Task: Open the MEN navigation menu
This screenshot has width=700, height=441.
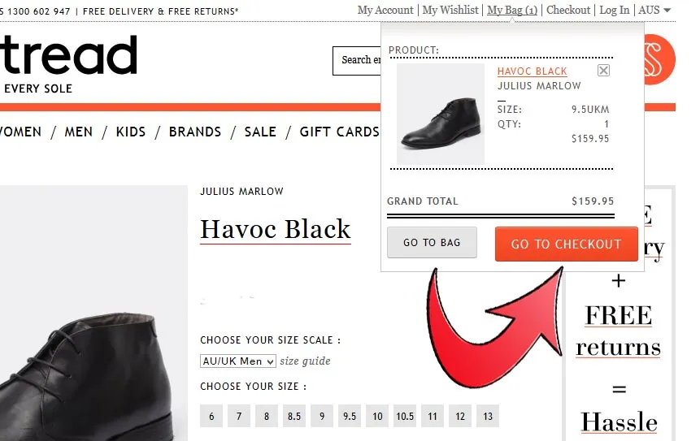Action: pos(79,132)
